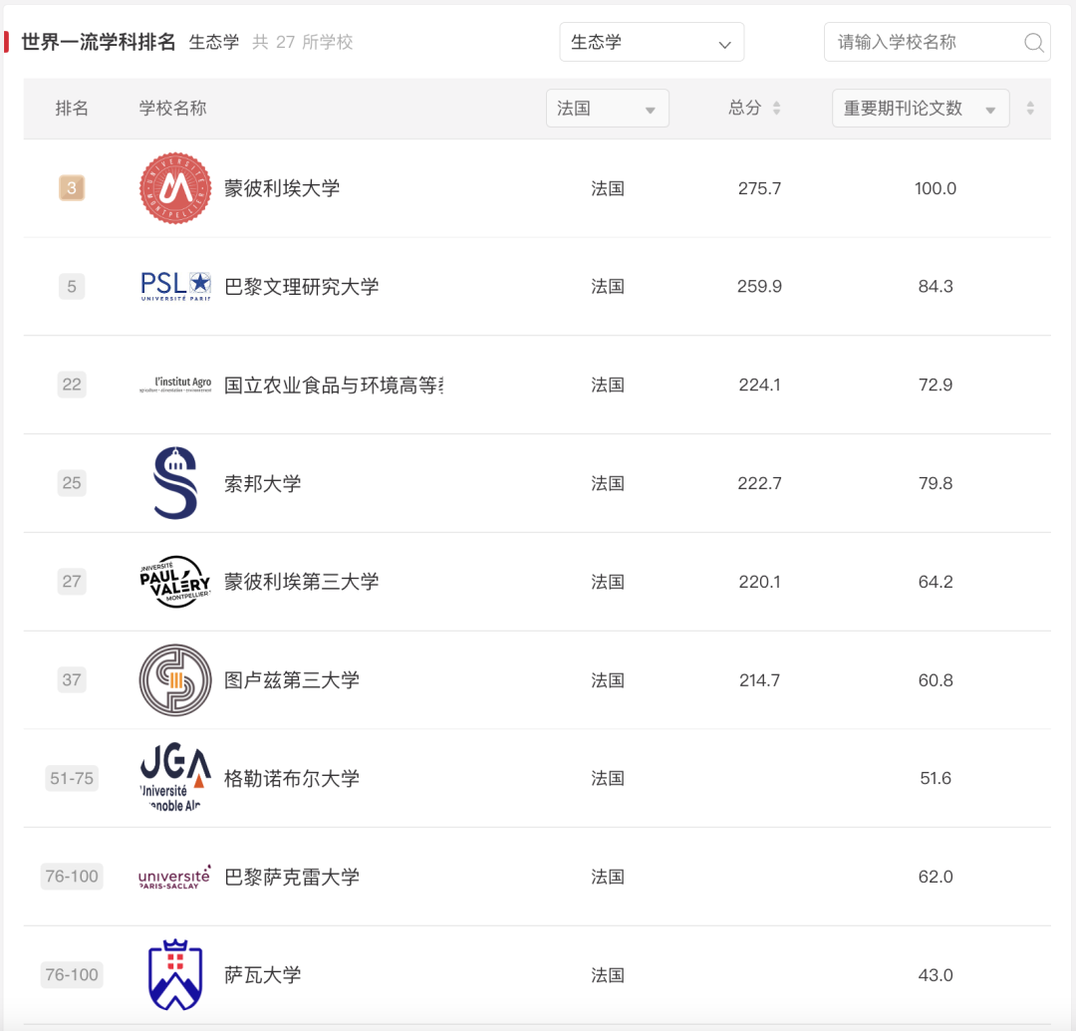
Task: Click the rank 51-75 badge
Action: click(72, 778)
